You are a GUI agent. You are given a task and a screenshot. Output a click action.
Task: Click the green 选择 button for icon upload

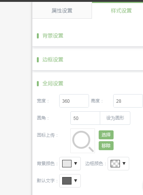point(106,135)
